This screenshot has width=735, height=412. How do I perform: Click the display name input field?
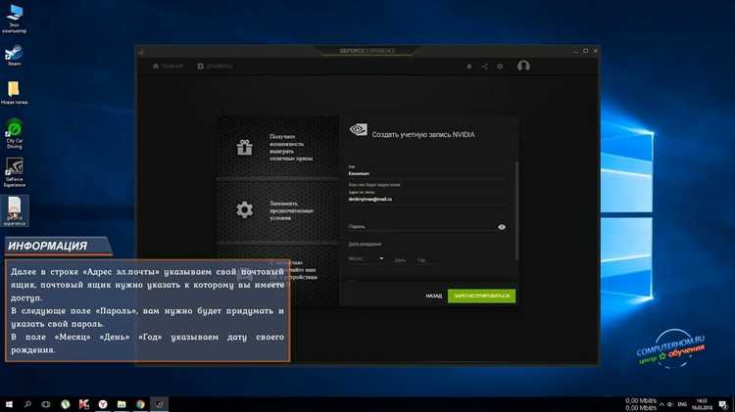tap(426, 173)
